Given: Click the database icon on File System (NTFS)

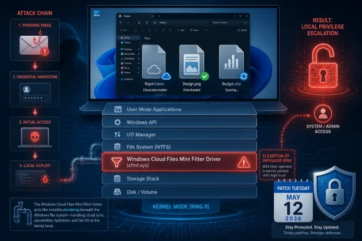Looking at the screenshot, I should tap(118, 147).
